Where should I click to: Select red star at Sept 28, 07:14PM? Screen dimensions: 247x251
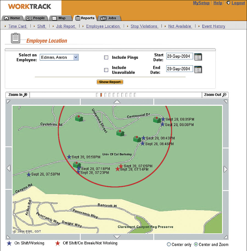click(x=117, y=169)
